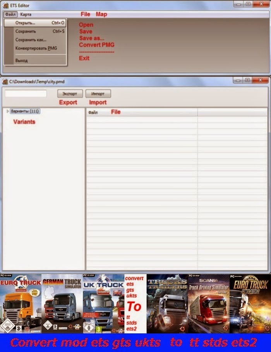
Task: Click the Экспорт button
Action: [70, 93]
